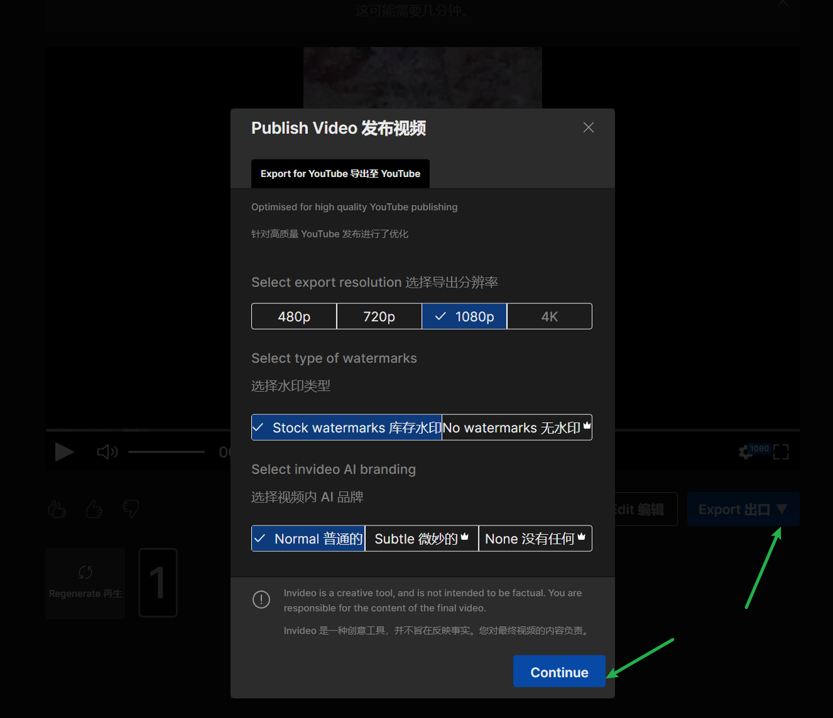This screenshot has height=718, width=833.
Task: Mute the video with the speaker icon
Action: (107, 451)
